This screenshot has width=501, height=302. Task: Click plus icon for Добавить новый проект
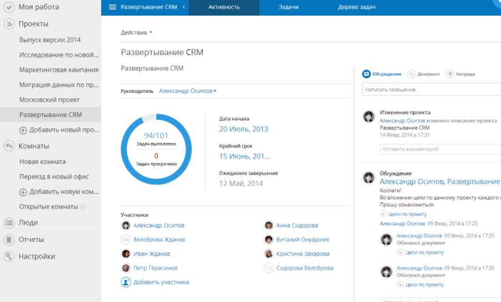[23, 130]
